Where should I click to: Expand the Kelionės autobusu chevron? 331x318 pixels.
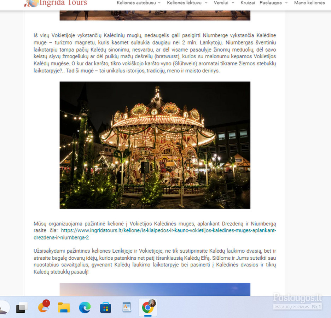[x=159, y=3]
